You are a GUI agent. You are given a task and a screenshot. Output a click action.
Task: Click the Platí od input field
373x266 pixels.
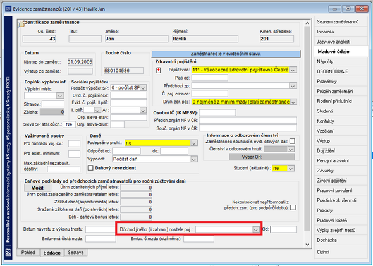210,78
